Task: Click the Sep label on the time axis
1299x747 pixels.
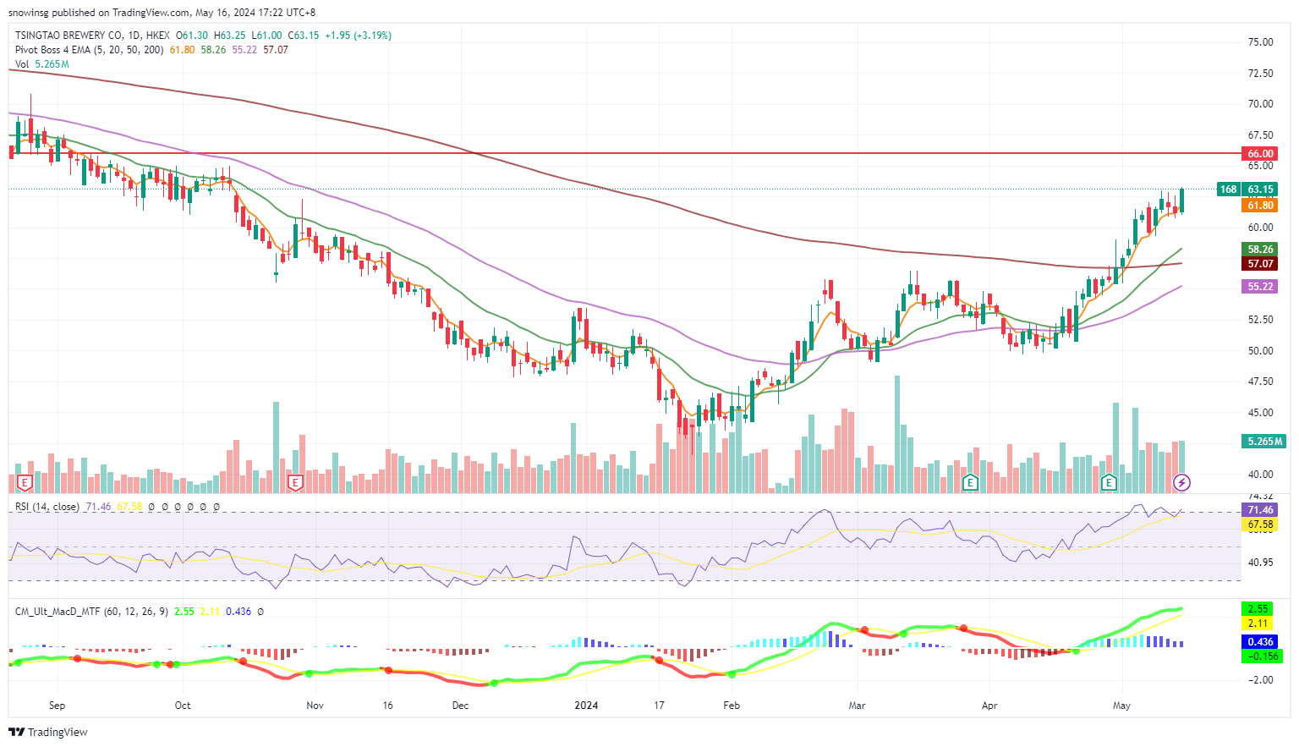Action: [x=57, y=706]
